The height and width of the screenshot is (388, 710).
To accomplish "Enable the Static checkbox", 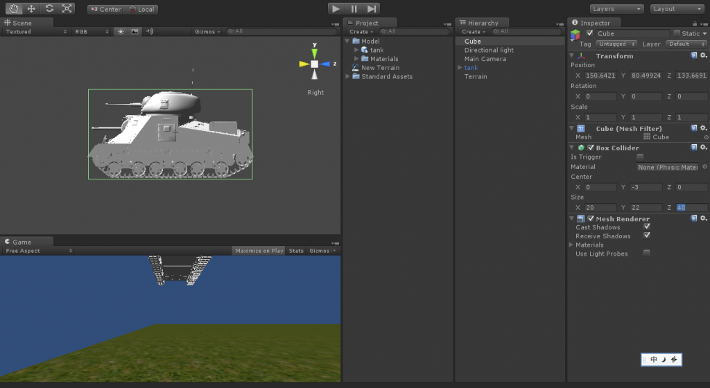I will [677, 33].
